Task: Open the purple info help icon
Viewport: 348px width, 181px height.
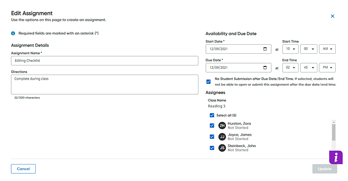Action: click(x=336, y=157)
